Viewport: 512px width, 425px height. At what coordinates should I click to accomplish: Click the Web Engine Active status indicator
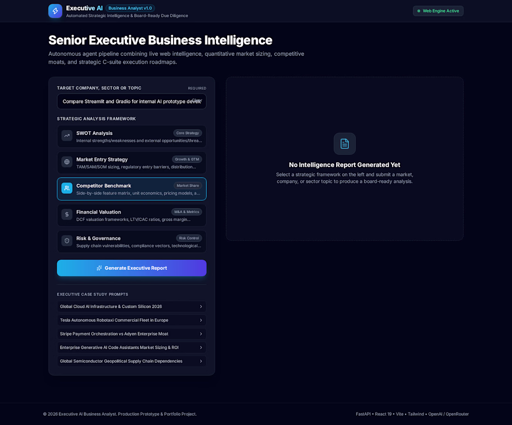point(438,11)
